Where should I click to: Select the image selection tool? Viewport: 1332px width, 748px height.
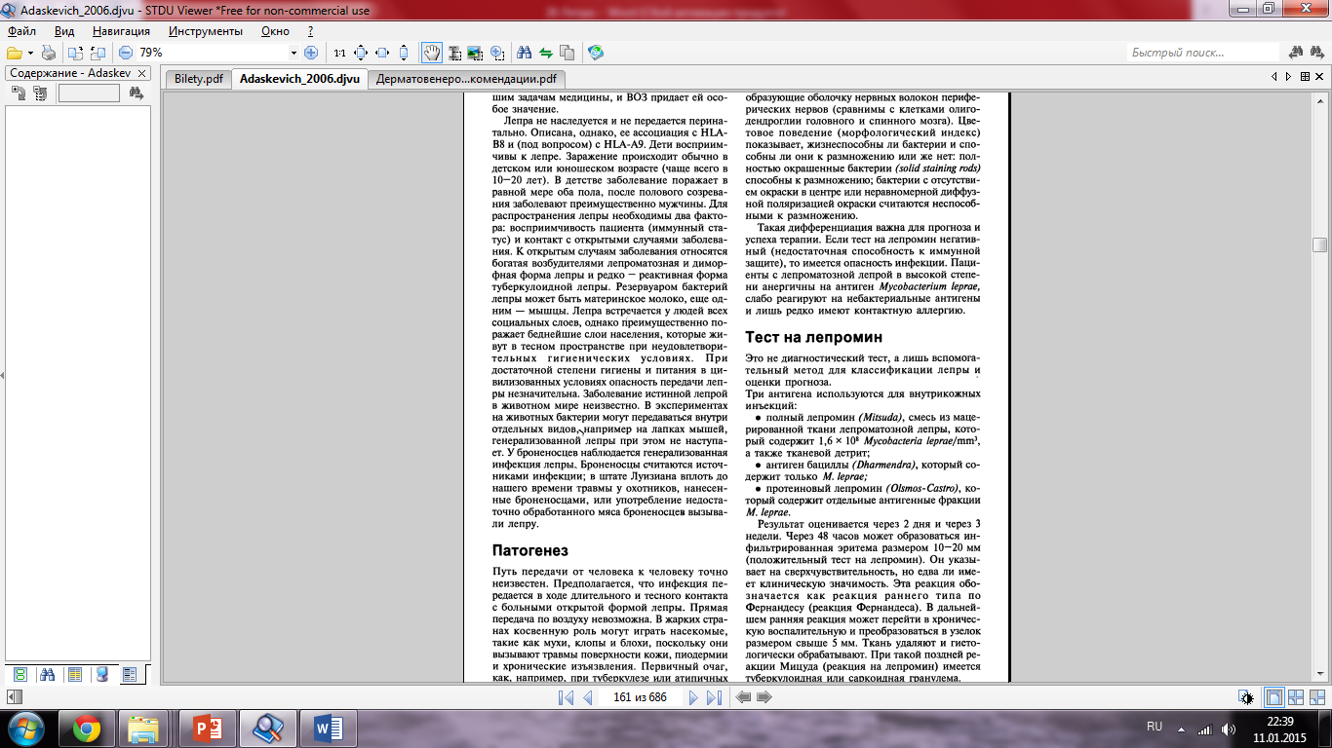point(475,53)
